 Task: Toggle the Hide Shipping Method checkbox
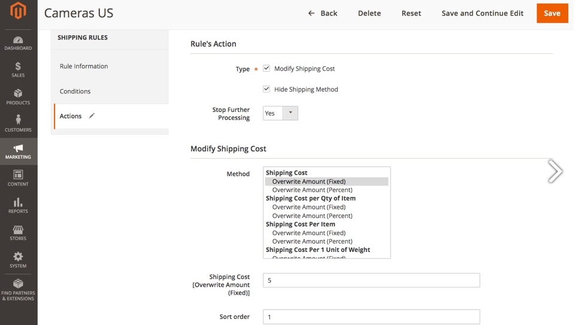[266, 89]
